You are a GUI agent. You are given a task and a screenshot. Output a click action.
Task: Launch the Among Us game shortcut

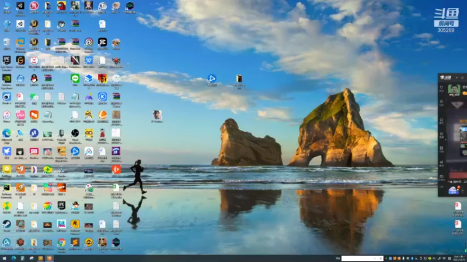click(x=61, y=6)
